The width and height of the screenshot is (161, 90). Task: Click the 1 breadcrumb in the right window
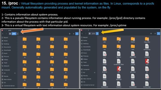[97, 33]
